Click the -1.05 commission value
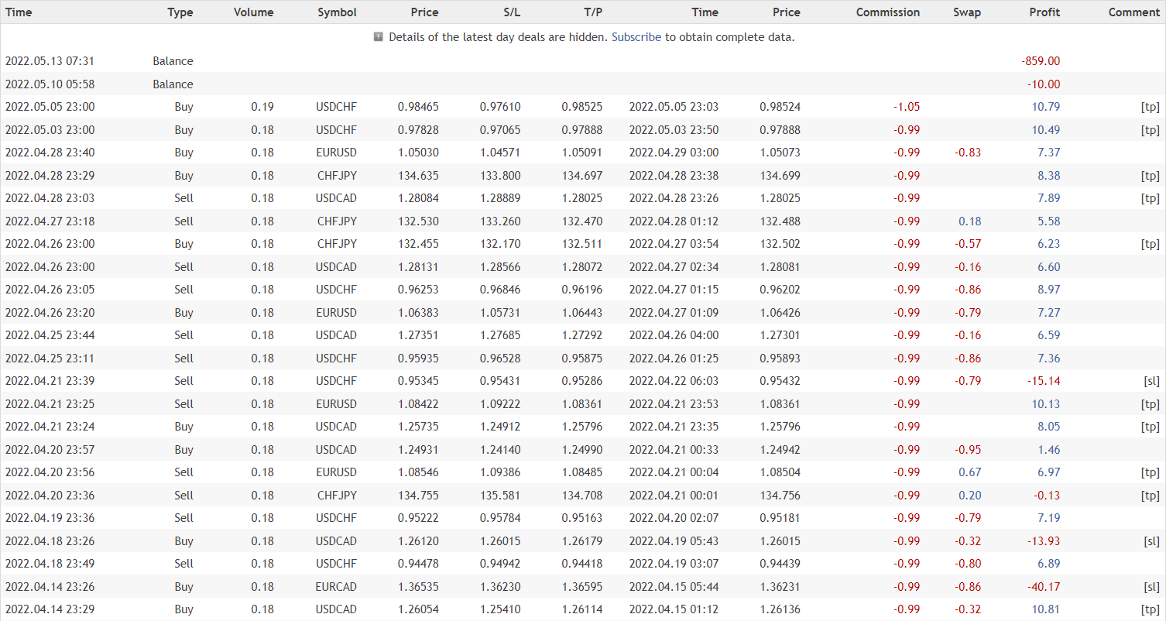The height and width of the screenshot is (621, 1166). (907, 107)
